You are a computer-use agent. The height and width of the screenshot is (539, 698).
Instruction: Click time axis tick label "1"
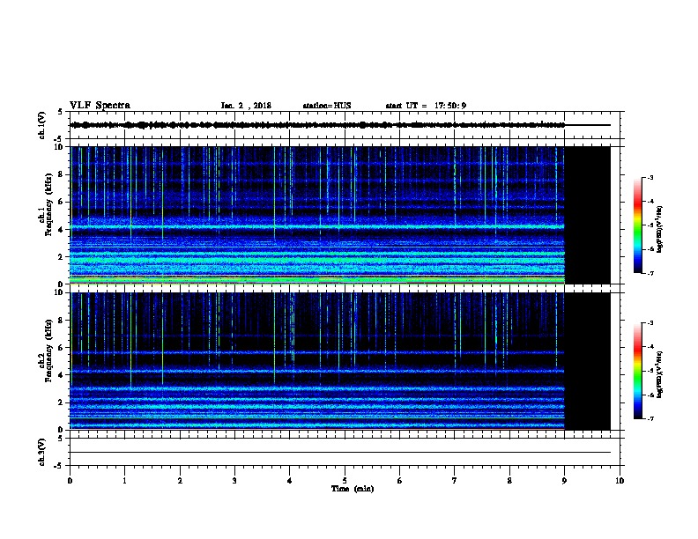[x=124, y=480]
